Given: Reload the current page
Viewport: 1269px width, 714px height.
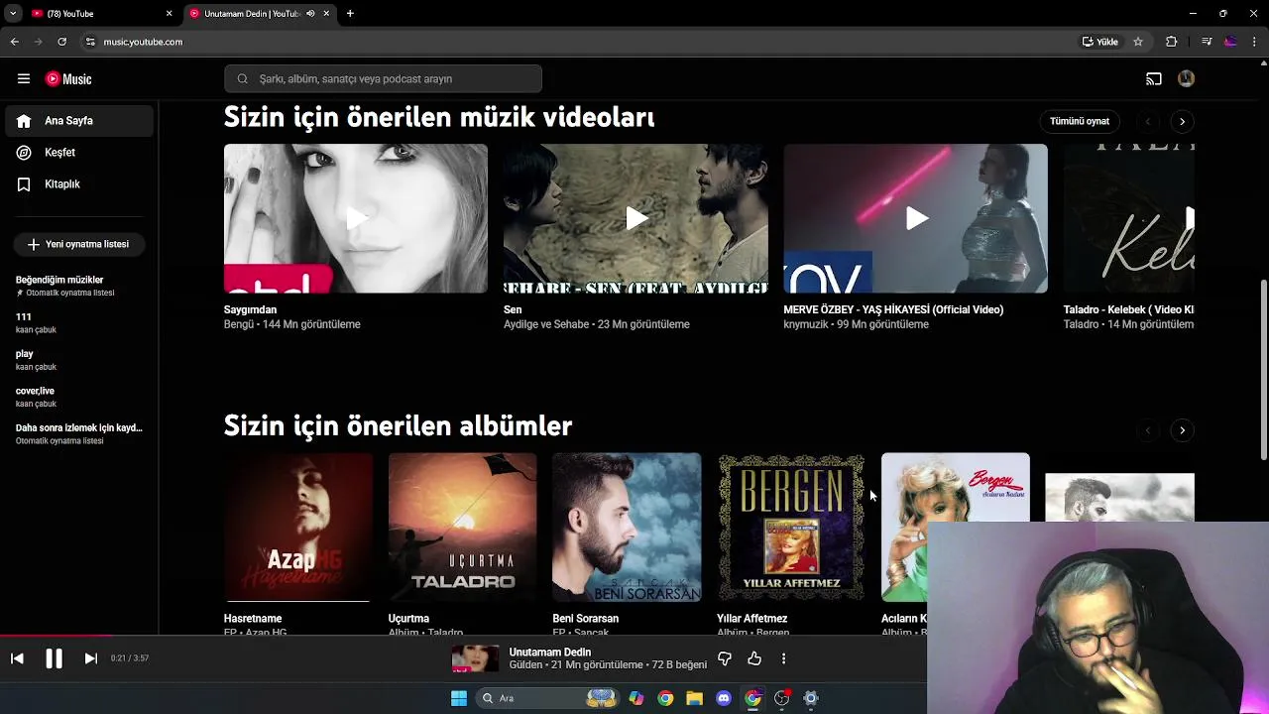Looking at the screenshot, I should coord(62,42).
